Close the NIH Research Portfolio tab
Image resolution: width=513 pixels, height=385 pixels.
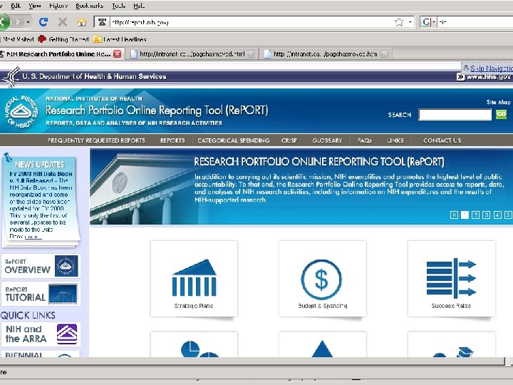tap(117, 54)
